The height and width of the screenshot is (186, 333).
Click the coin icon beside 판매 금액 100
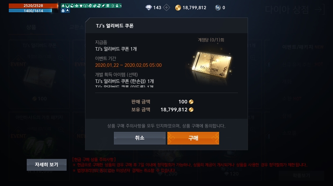point(191,102)
